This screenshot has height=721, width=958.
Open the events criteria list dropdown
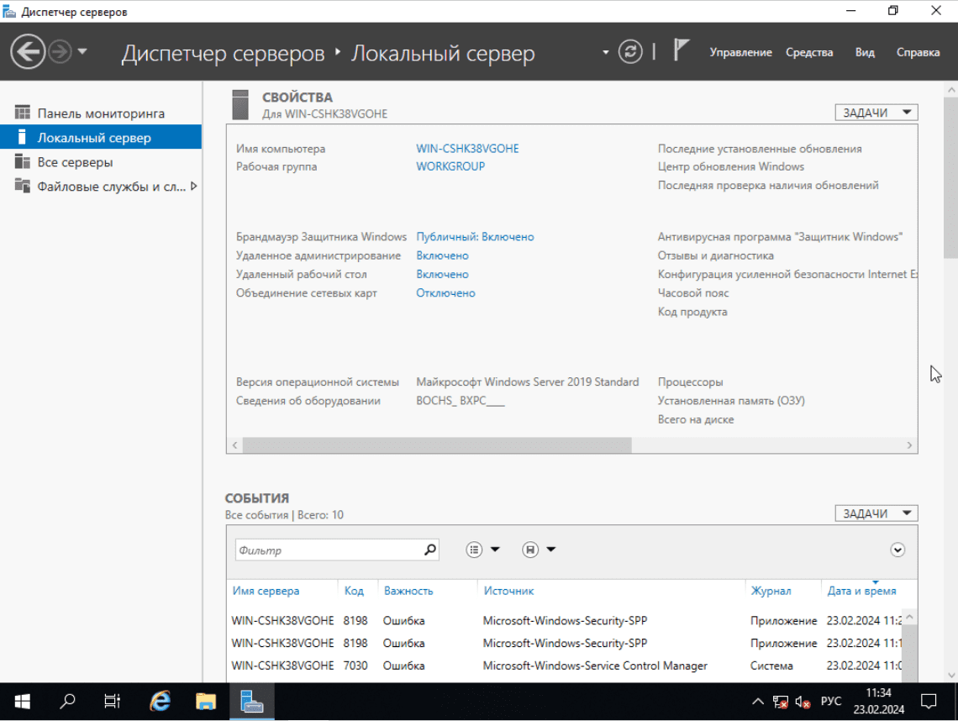tap(482, 550)
